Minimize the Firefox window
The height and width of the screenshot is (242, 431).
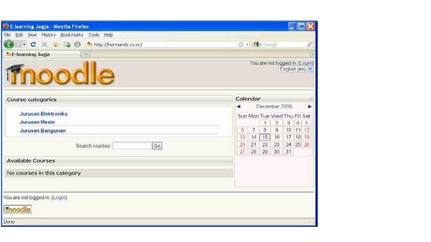coord(292,26)
